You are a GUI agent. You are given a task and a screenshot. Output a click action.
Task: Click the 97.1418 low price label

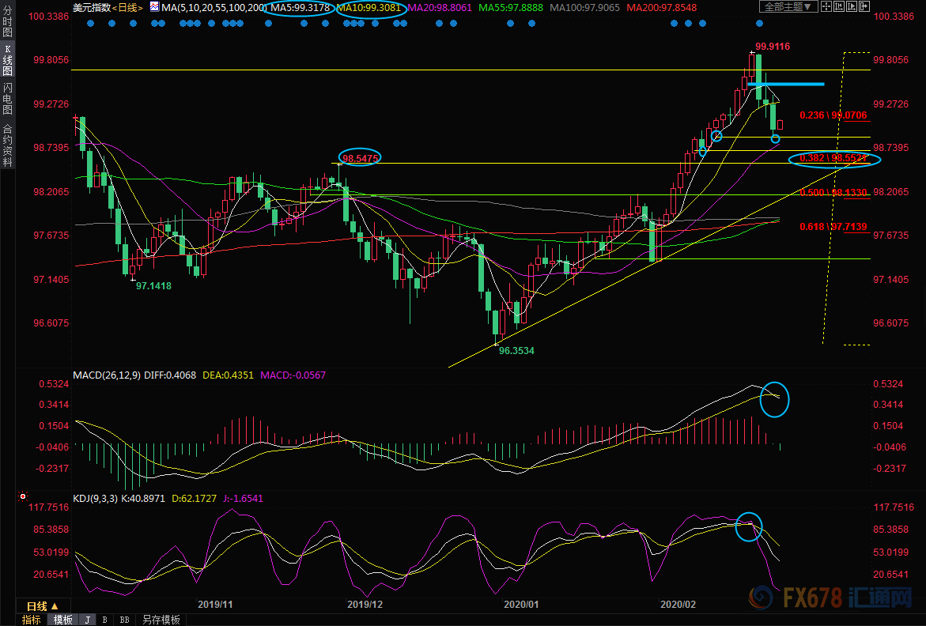(153, 286)
